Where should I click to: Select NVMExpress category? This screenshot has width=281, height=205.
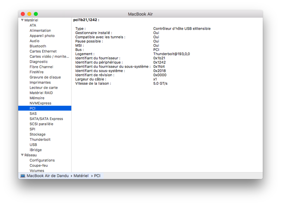41,103
